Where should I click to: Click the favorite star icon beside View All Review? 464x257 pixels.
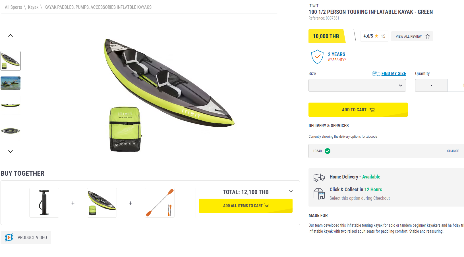coord(428,37)
